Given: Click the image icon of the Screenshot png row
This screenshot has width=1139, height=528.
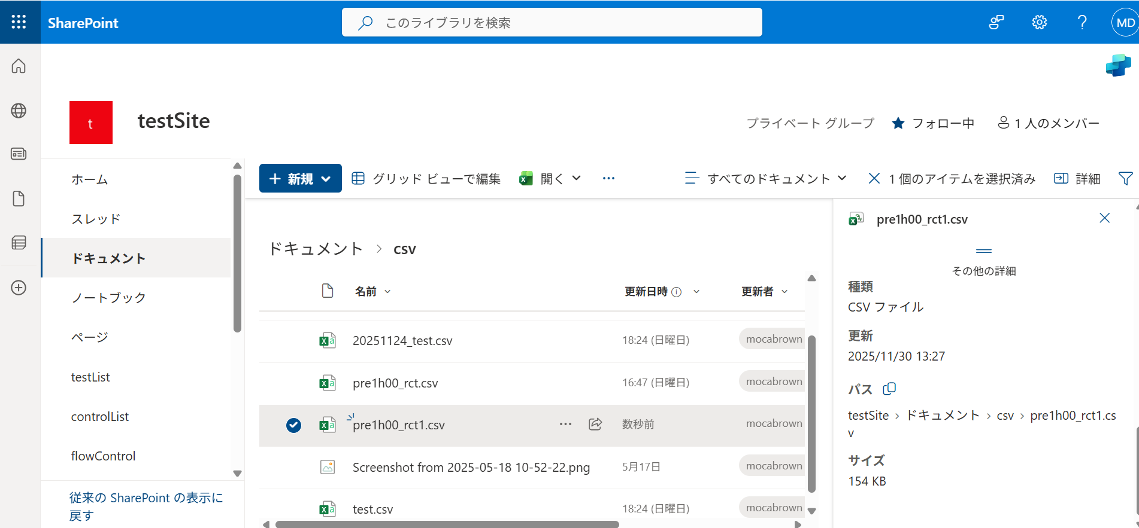Looking at the screenshot, I should [x=328, y=467].
